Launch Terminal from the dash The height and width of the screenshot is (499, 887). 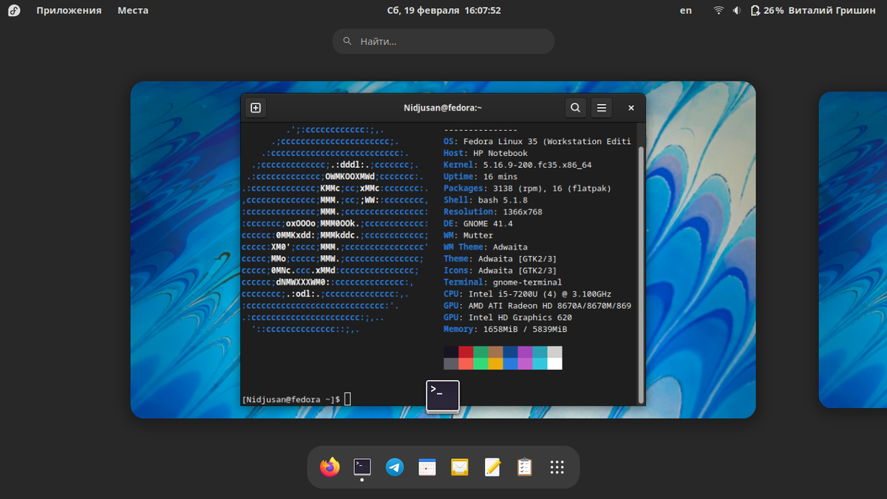point(362,466)
